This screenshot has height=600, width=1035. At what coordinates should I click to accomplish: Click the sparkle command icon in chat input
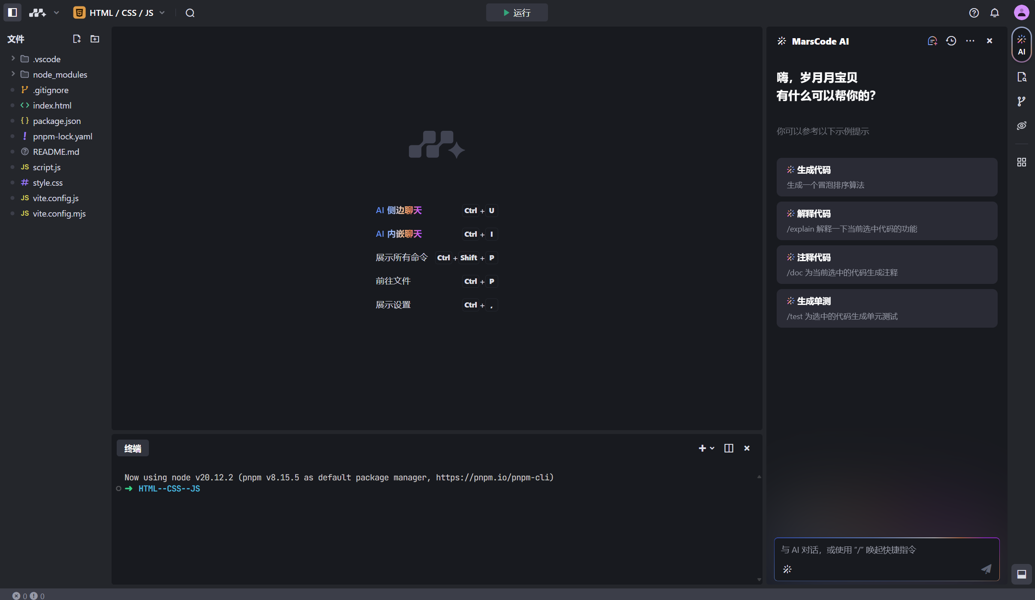pos(787,569)
